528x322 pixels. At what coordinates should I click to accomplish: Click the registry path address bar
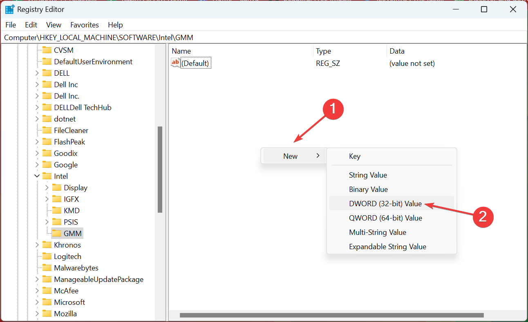(264, 37)
